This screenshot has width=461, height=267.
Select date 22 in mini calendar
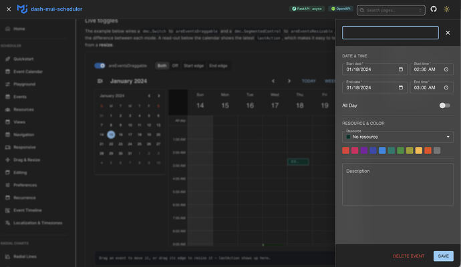(111, 144)
